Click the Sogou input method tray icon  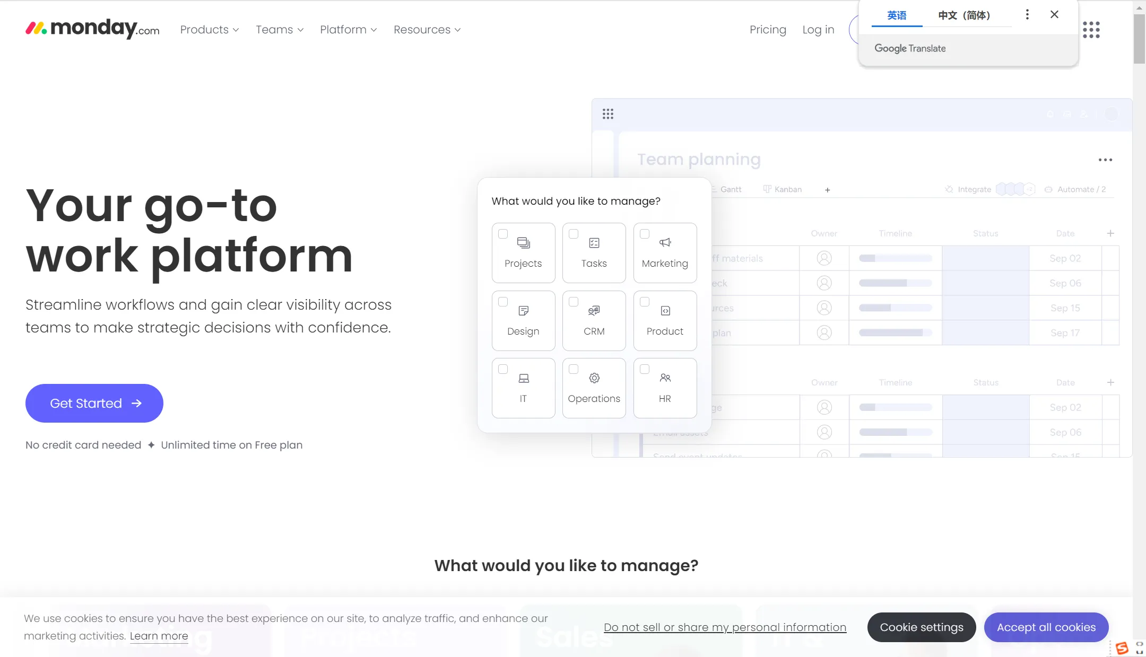pos(1122,648)
